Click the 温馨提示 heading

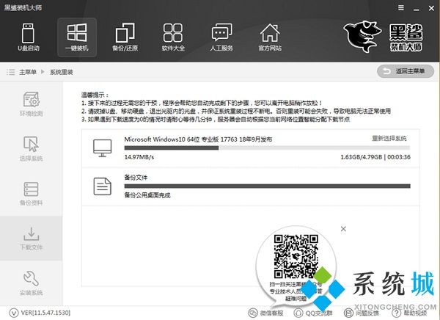pyautogui.click(x=95, y=95)
